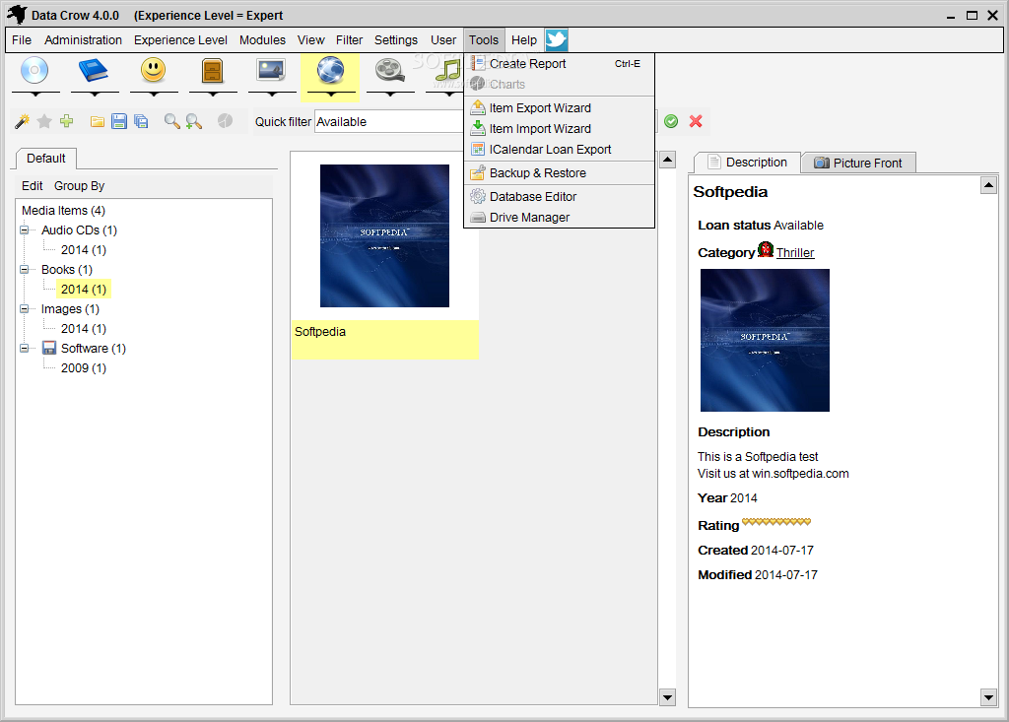The width and height of the screenshot is (1009, 722).
Task: Open dropdown arrow under Image module
Action: [272, 95]
